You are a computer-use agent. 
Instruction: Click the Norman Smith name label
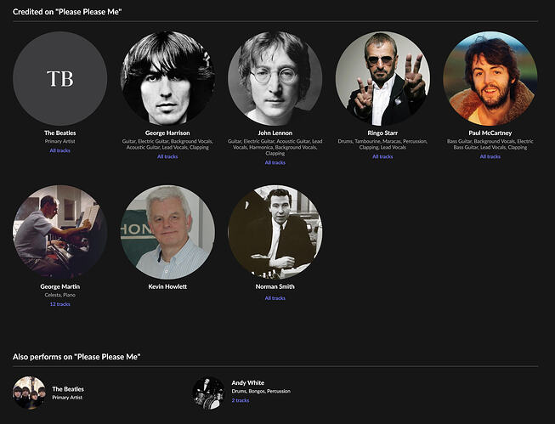[275, 286]
